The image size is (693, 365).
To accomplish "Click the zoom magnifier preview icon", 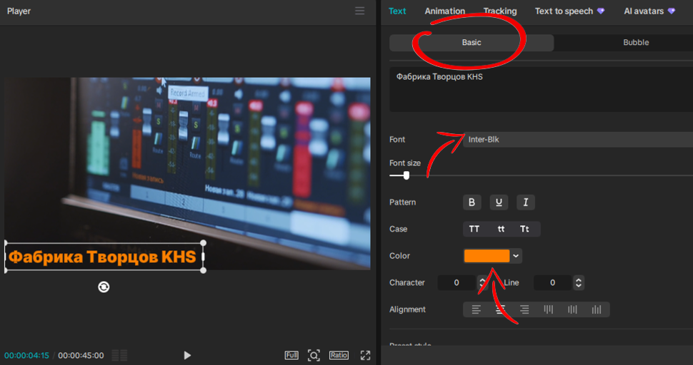I will point(314,355).
